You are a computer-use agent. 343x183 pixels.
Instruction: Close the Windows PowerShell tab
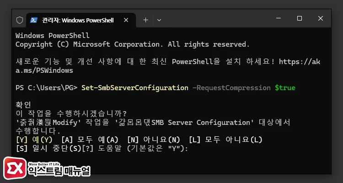click(x=126, y=20)
